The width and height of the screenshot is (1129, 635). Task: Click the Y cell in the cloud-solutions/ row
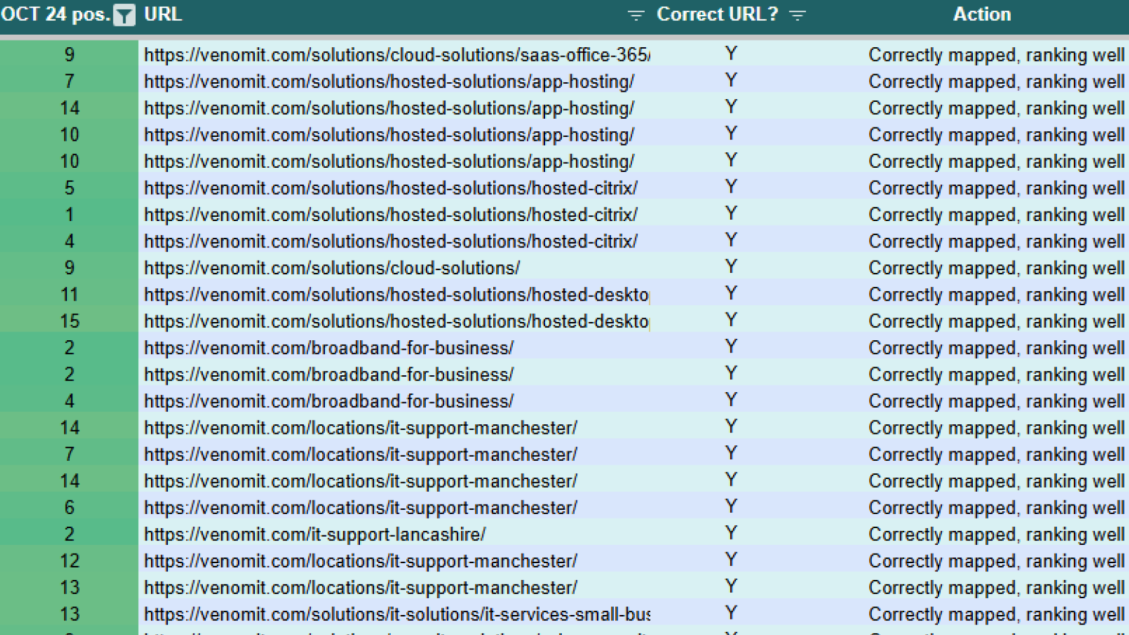click(731, 266)
